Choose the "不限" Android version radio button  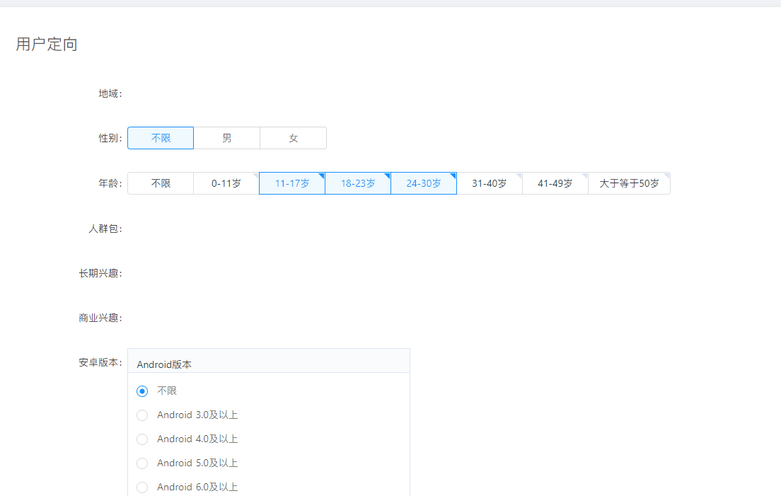click(x=141, y=391)
